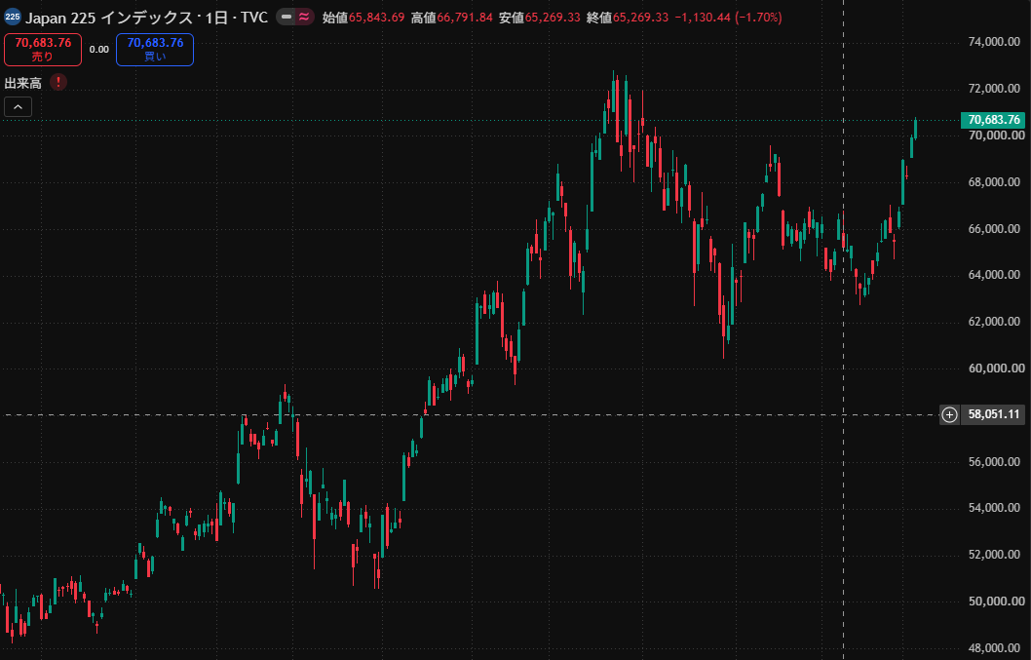The image size is (1031, 660).
Task: Click 48,000.00 on the price axis
Action: click(x=996, y=648)
